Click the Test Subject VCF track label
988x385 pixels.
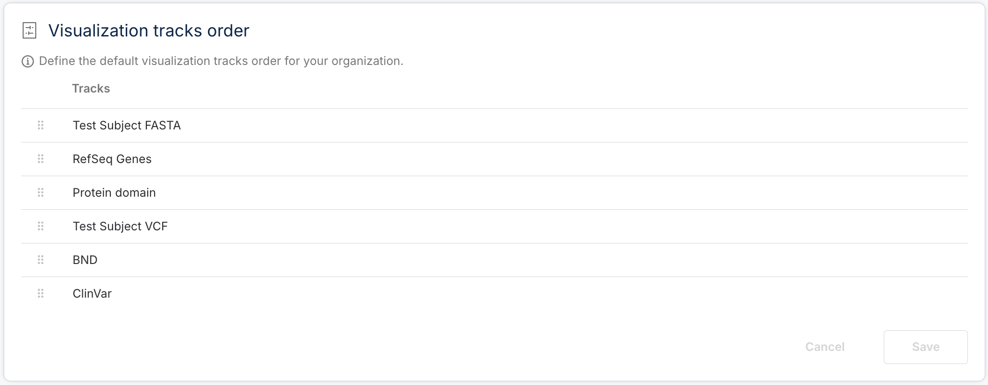click(120, 226)
